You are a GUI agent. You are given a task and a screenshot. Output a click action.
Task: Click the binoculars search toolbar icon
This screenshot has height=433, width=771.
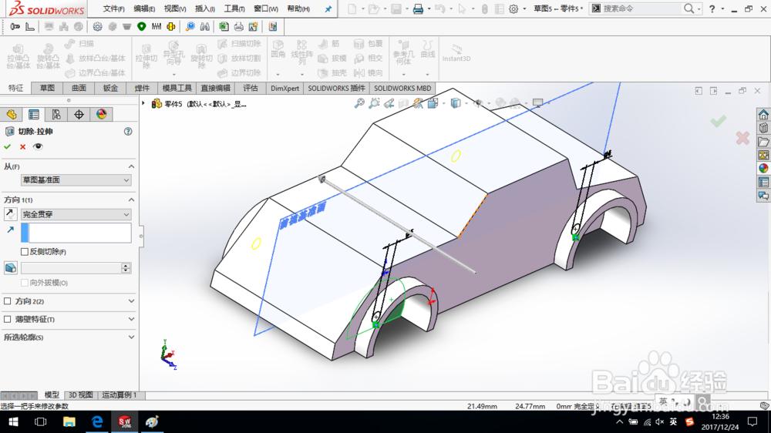(204, 26)
